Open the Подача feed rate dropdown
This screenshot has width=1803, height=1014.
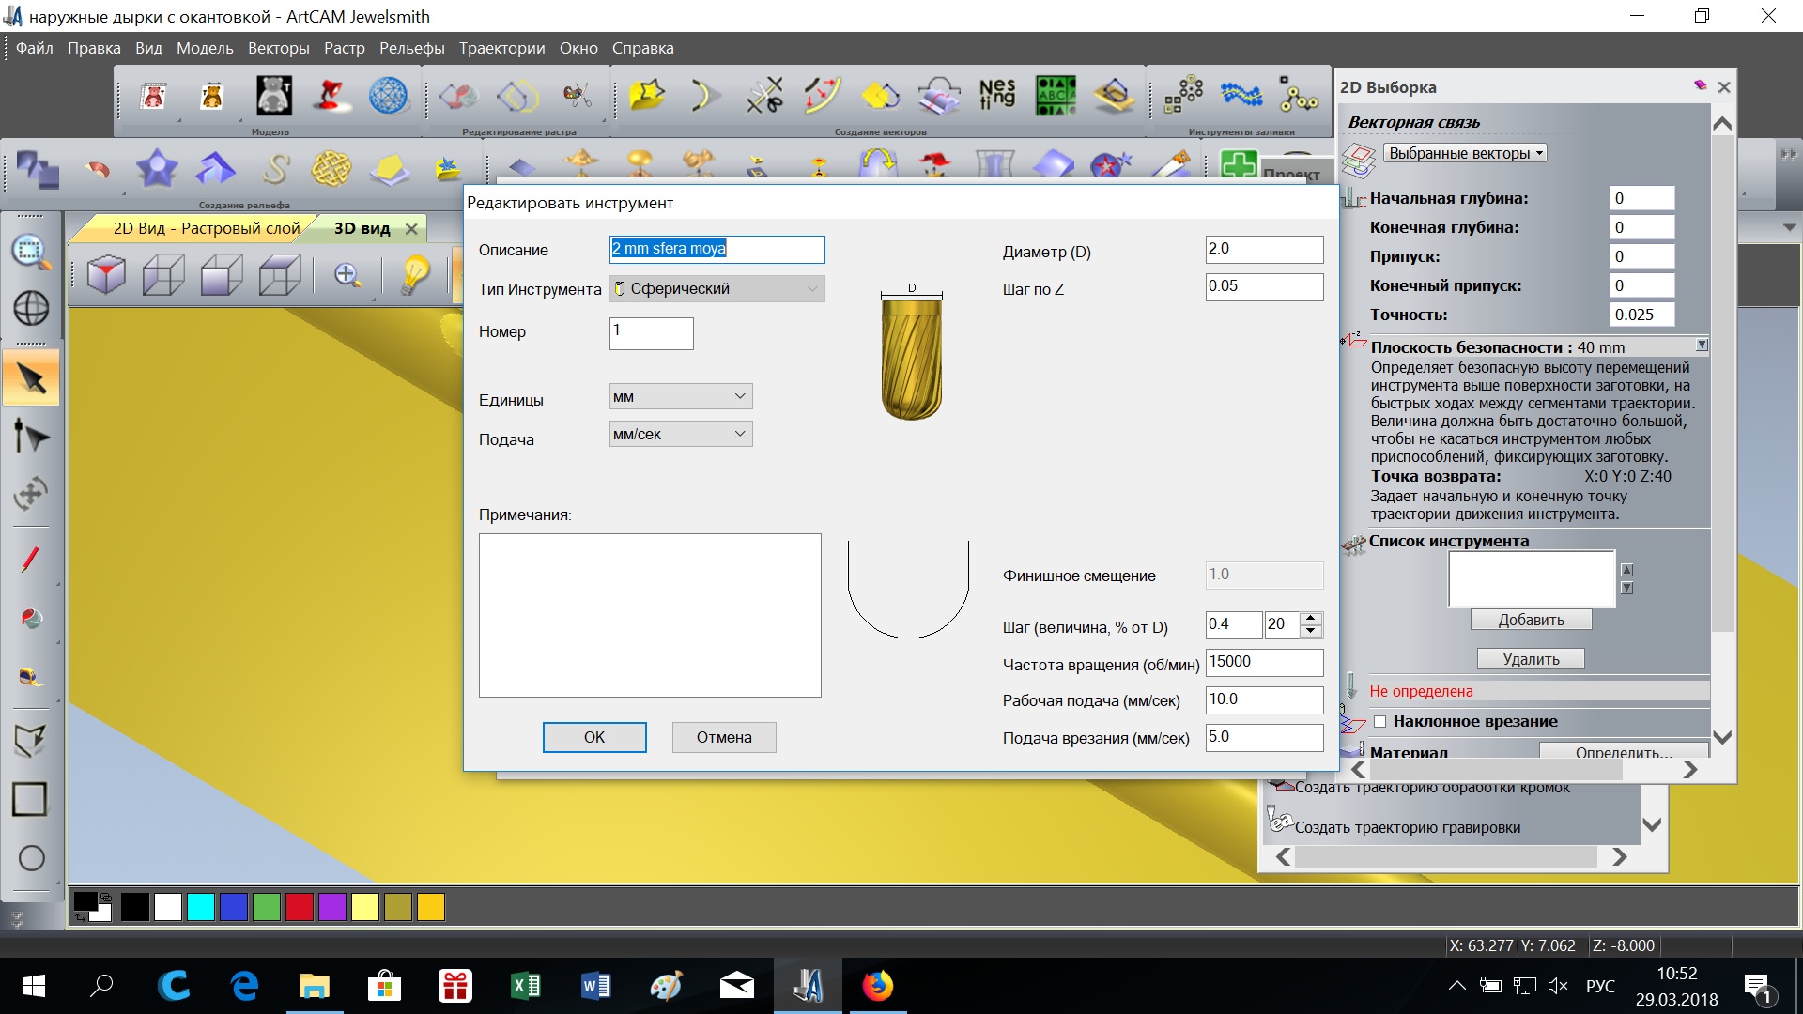tap(681, 434)
